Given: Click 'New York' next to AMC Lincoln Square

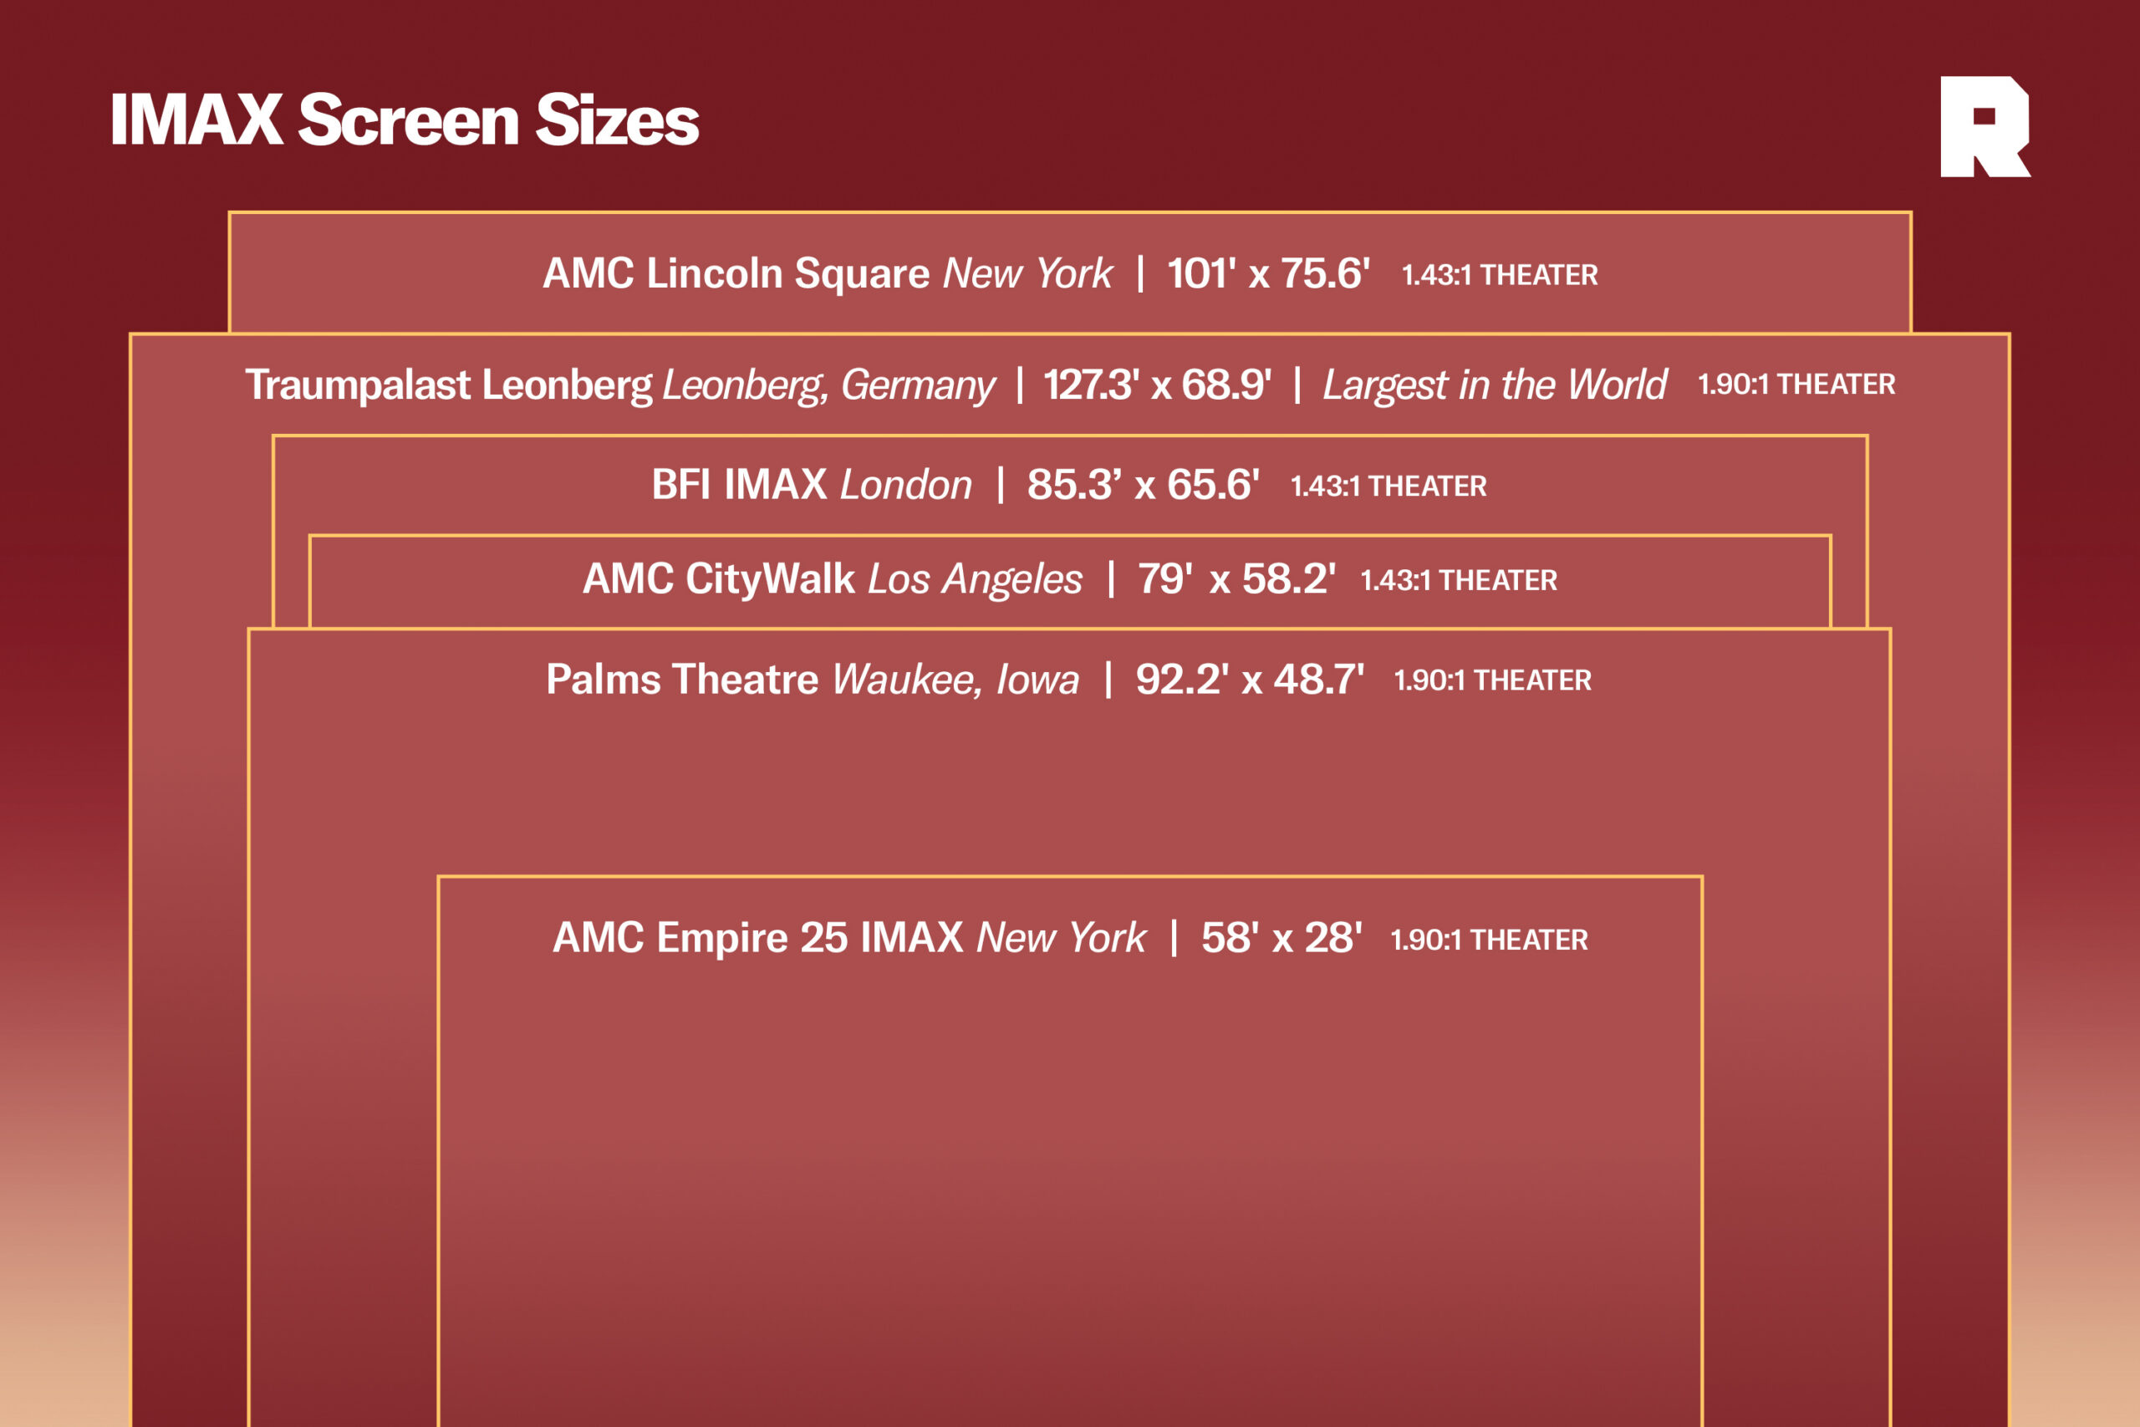Looking at the screenshot, I should [1027, 273].
